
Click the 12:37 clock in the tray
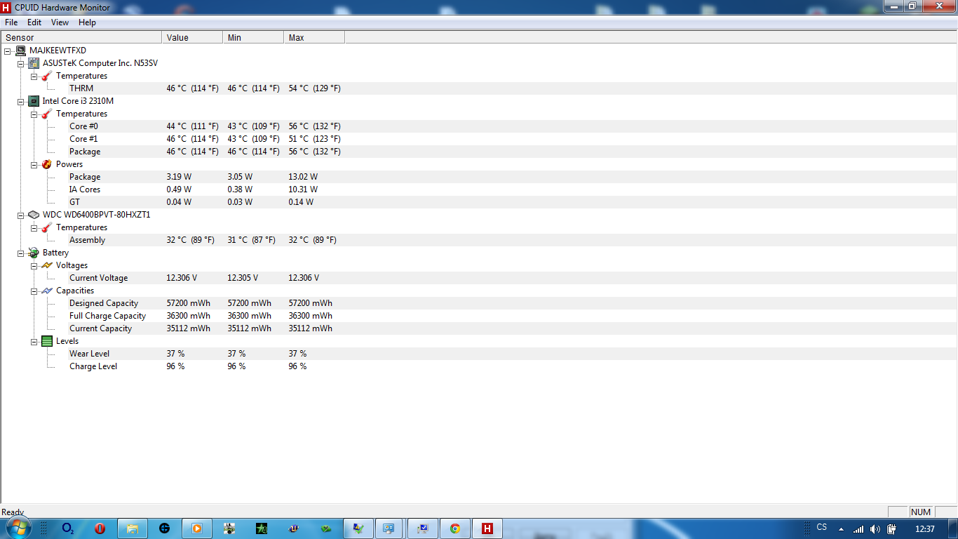925,528
